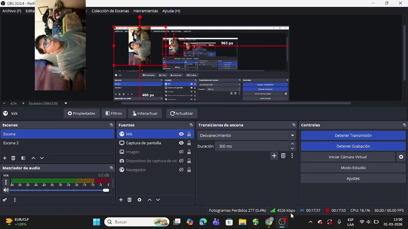Image resolution: width=408 pixels, height=229 pixels.
Task: Move scene up arrow in Escenas
Action: point(33,158)
